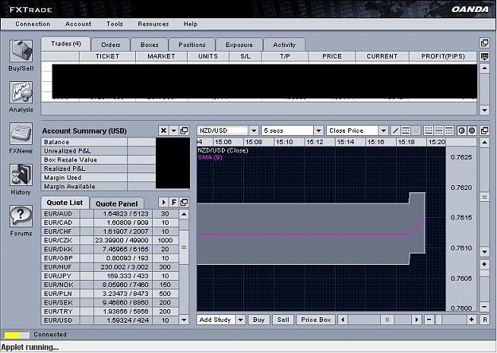Open the Analysis chart icon
This screenshot has height=353, width=497.
click(x=21, y=92)
